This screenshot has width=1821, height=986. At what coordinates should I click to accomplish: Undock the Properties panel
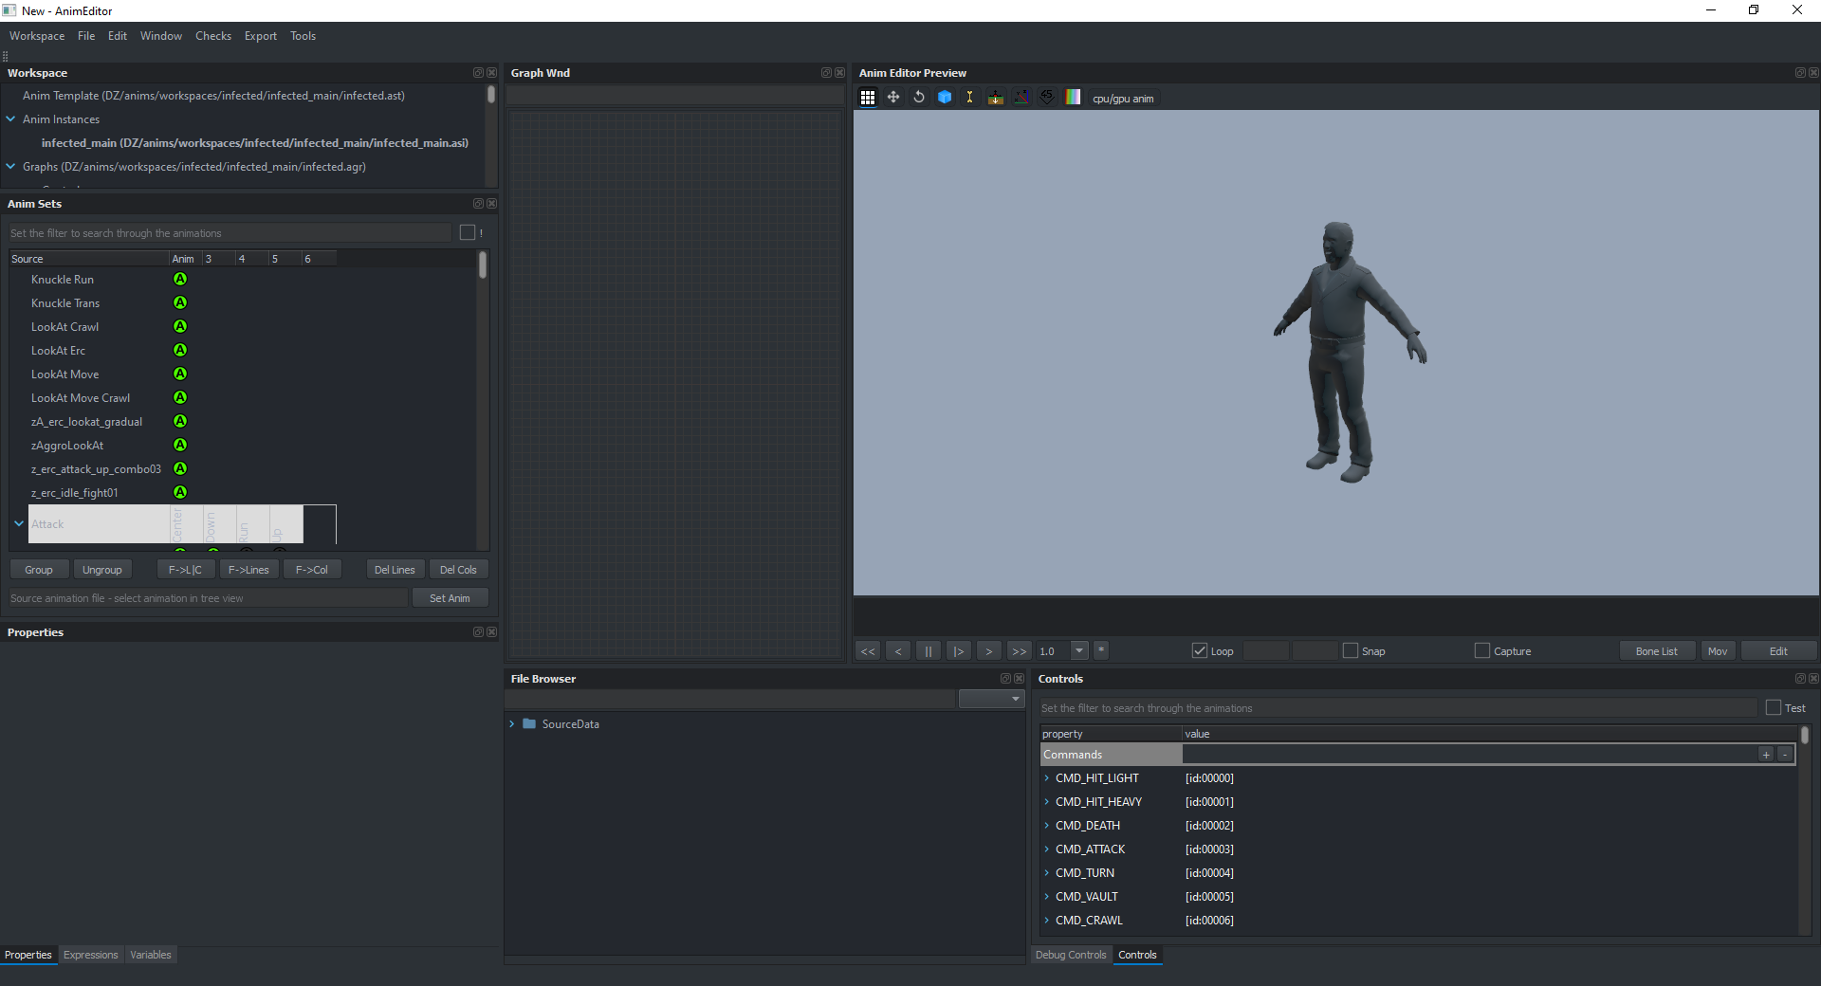[478, 632]
